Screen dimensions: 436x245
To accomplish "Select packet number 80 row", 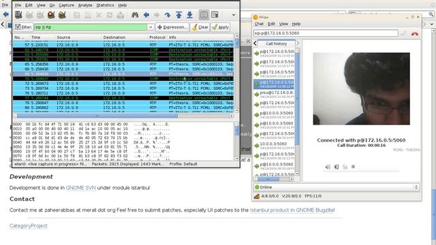I will (123, 108).
